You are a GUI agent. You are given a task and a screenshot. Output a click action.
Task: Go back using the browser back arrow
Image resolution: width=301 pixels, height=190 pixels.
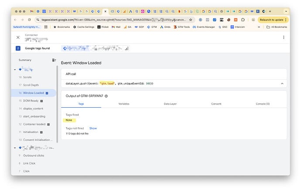[16, 20]
